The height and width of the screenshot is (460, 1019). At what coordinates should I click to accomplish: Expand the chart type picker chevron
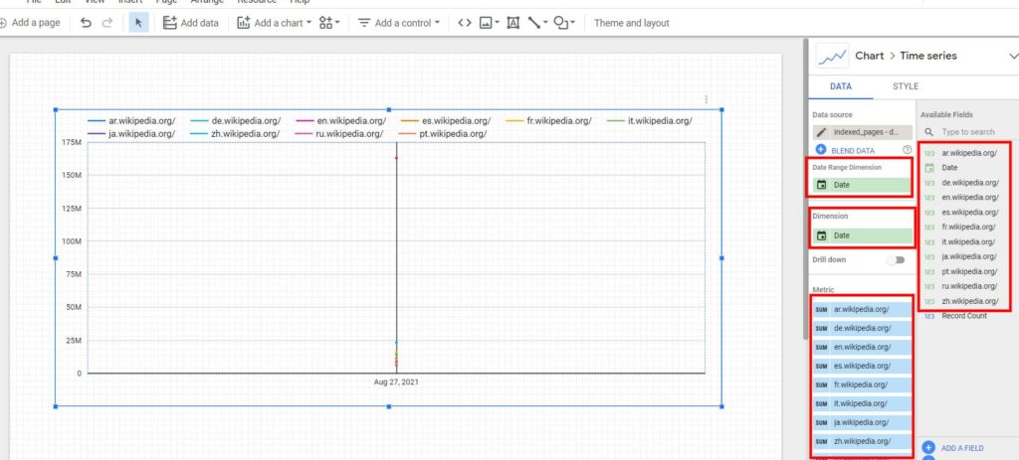[1012, 56]
